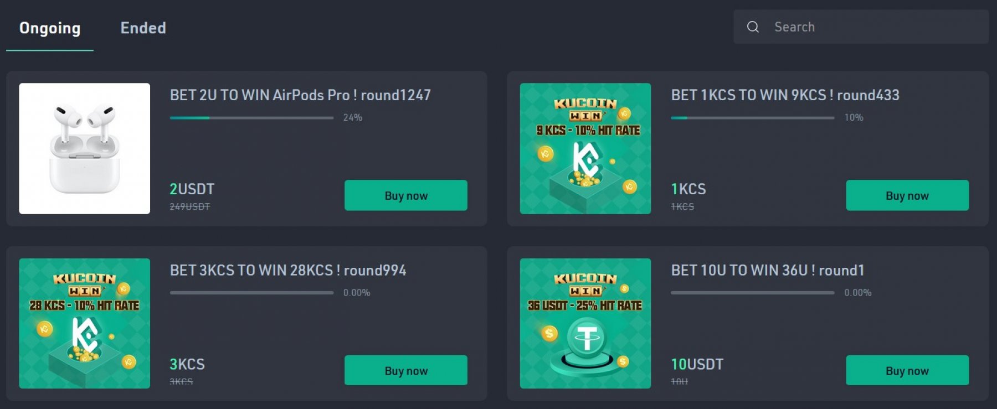Open the 9 KCS prize image

(x=585, y=148)
